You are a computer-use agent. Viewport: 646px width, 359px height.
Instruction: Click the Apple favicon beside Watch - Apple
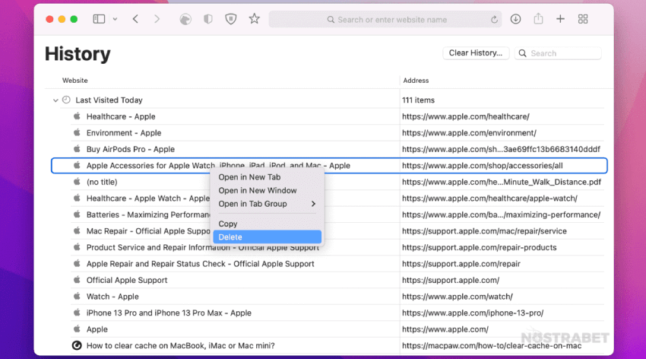pyautogui.click(x=77, y=296)
